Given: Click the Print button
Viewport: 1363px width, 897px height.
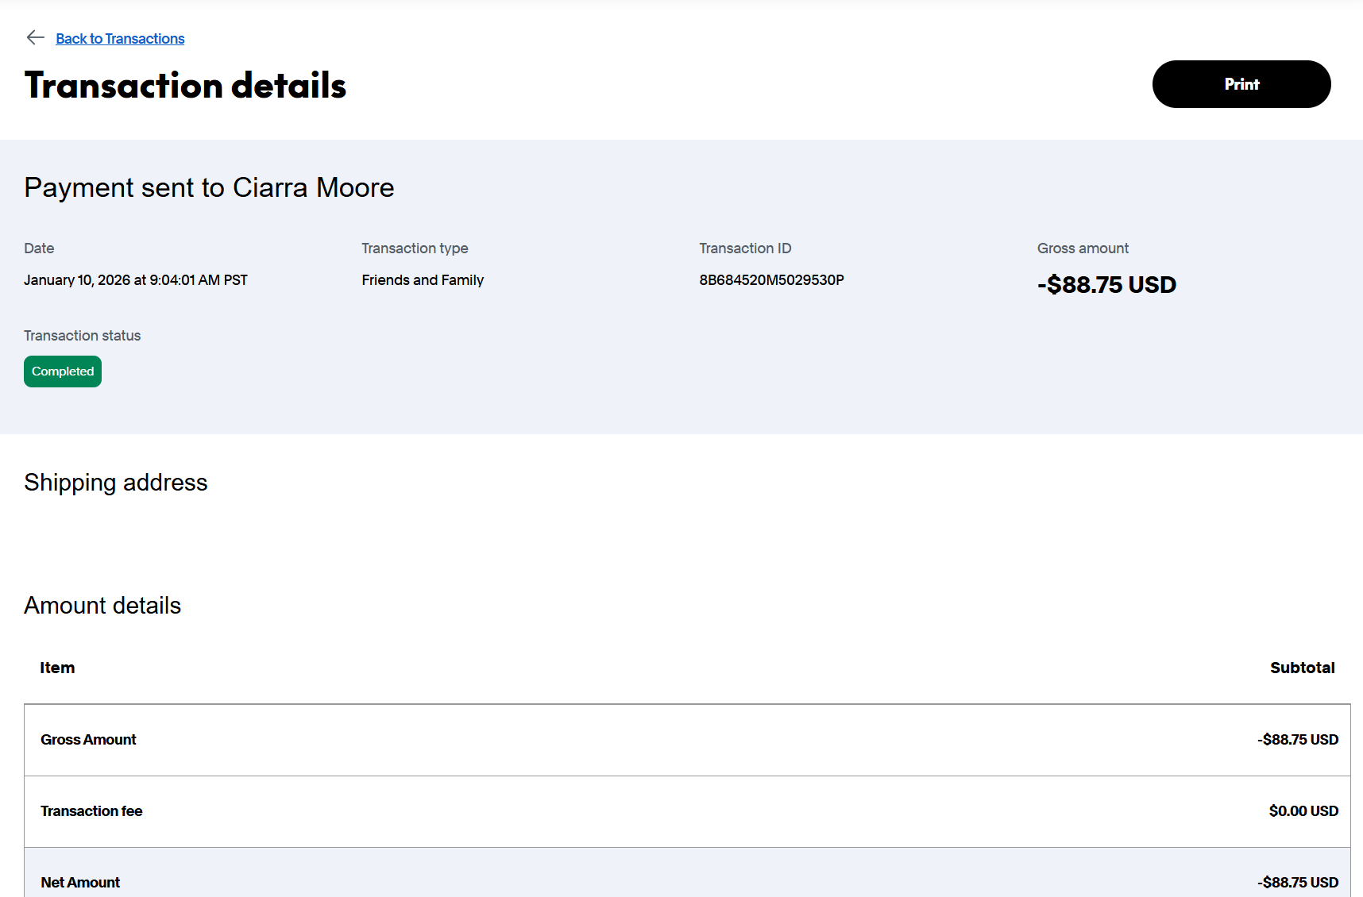Looking at the screenshot, I should pyautogui.click(x=1241, y=84).
